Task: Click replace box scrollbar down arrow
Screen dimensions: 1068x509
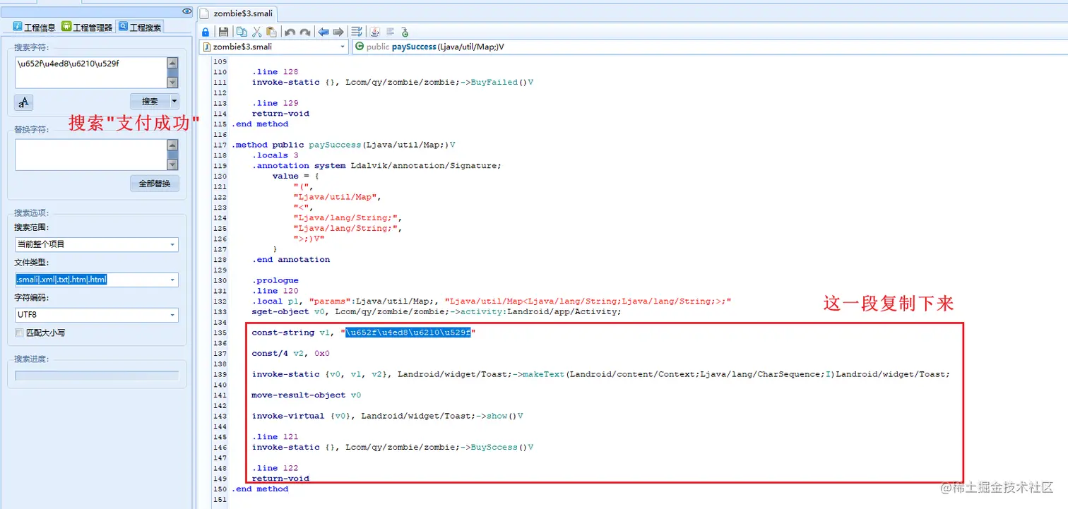Action: click(x=172, y=164)
